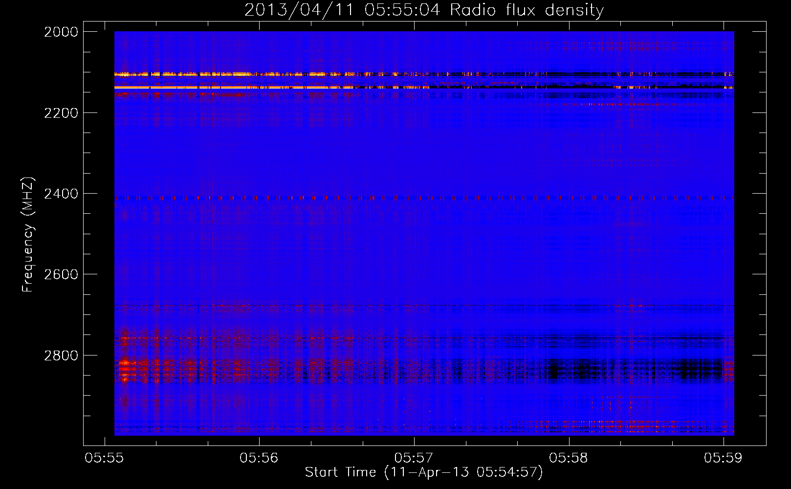Click the 05:56 time axis label
791x489 pixels.
pos(259,458)
